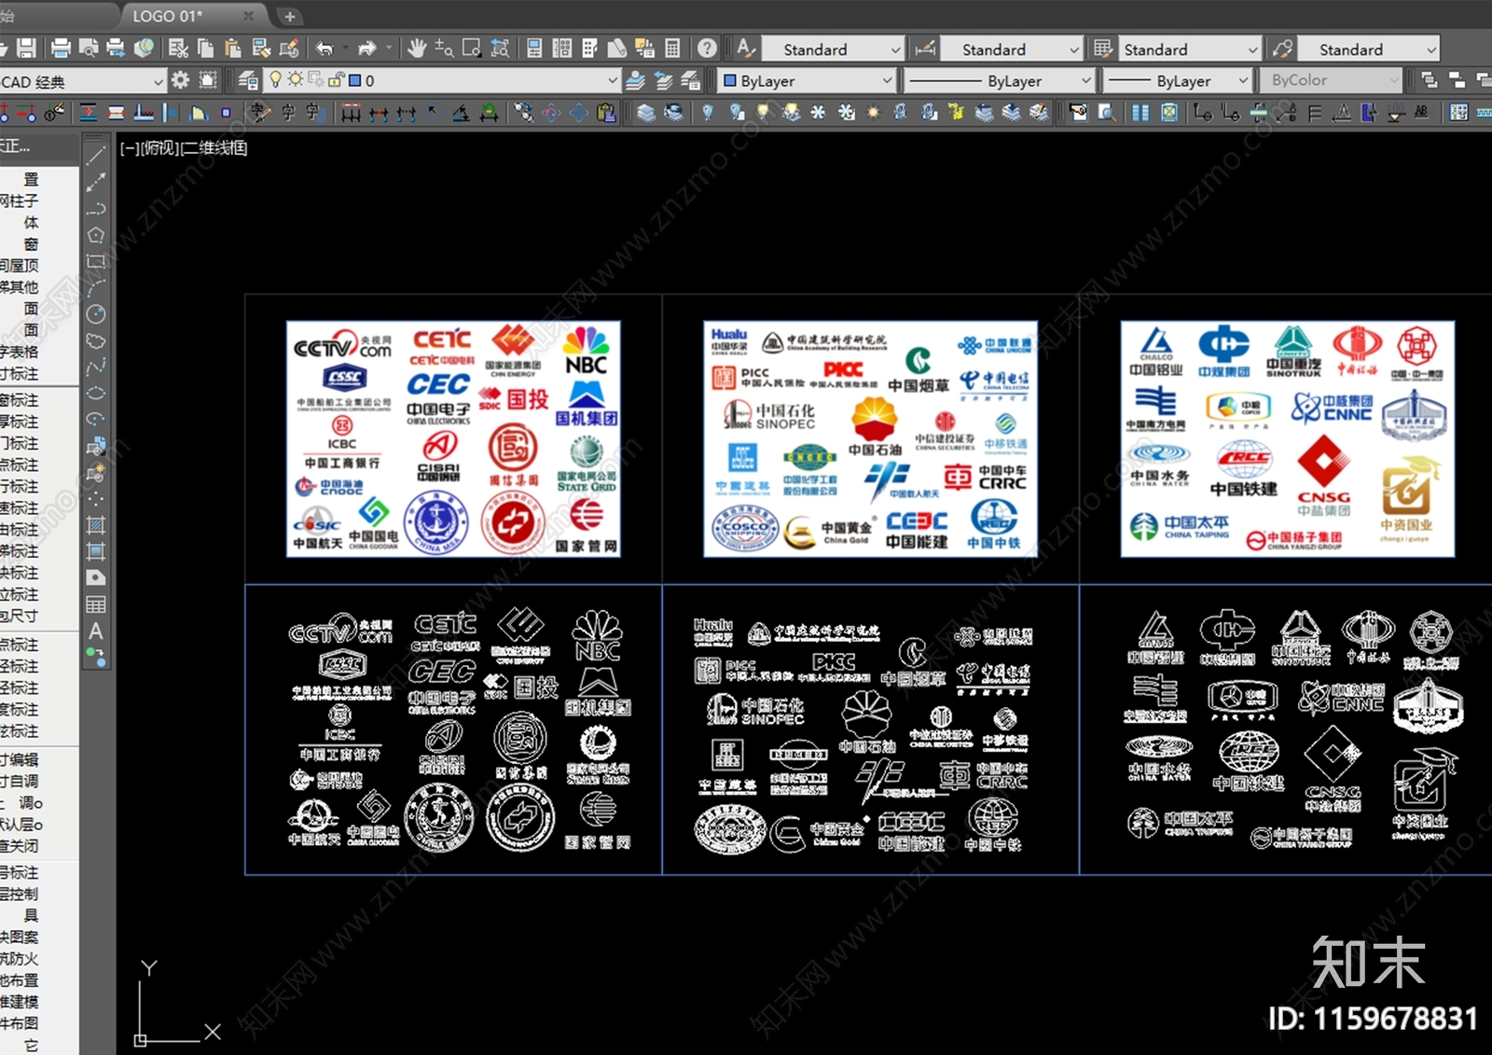This screenshot has width=1492, height=1055.
Task: Toggle layer 0 lock padlock icon
Action: [336, 80]
